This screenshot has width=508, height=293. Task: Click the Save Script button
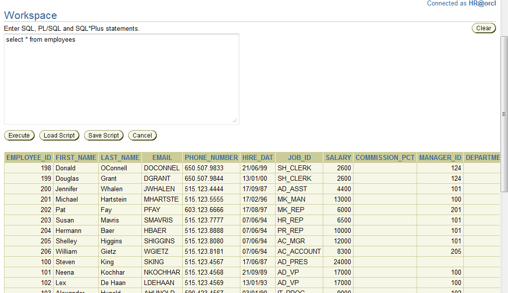click(103, 135)
